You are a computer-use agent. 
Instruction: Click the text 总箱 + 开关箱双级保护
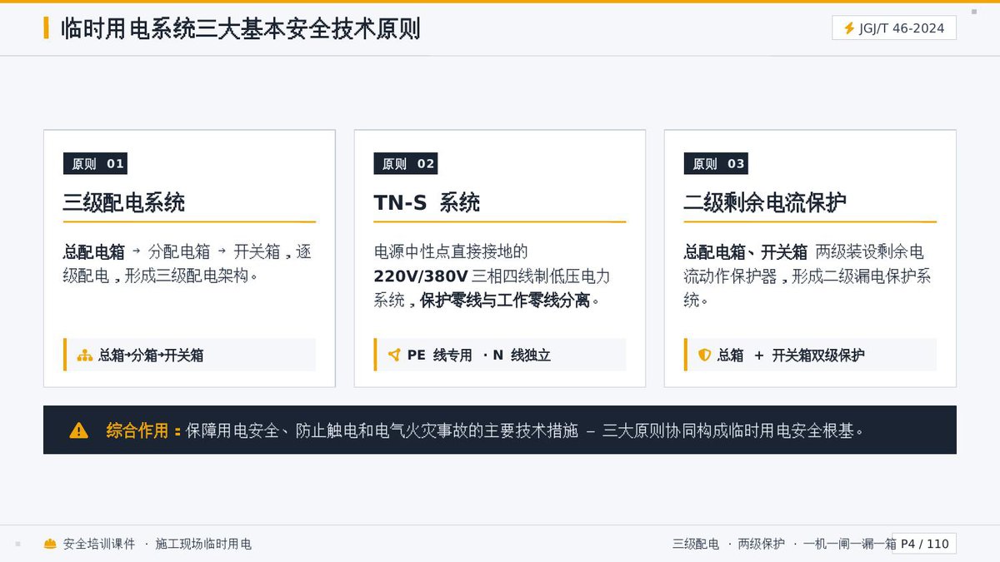pos(791,356)
